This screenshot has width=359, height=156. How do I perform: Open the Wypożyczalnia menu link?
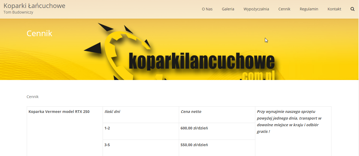point(256,9)
